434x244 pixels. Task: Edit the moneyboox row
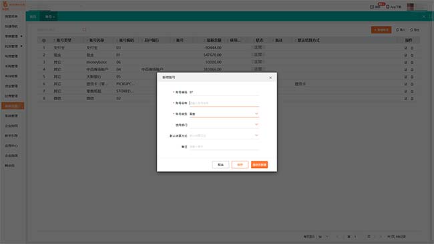(x=406, y=63)
